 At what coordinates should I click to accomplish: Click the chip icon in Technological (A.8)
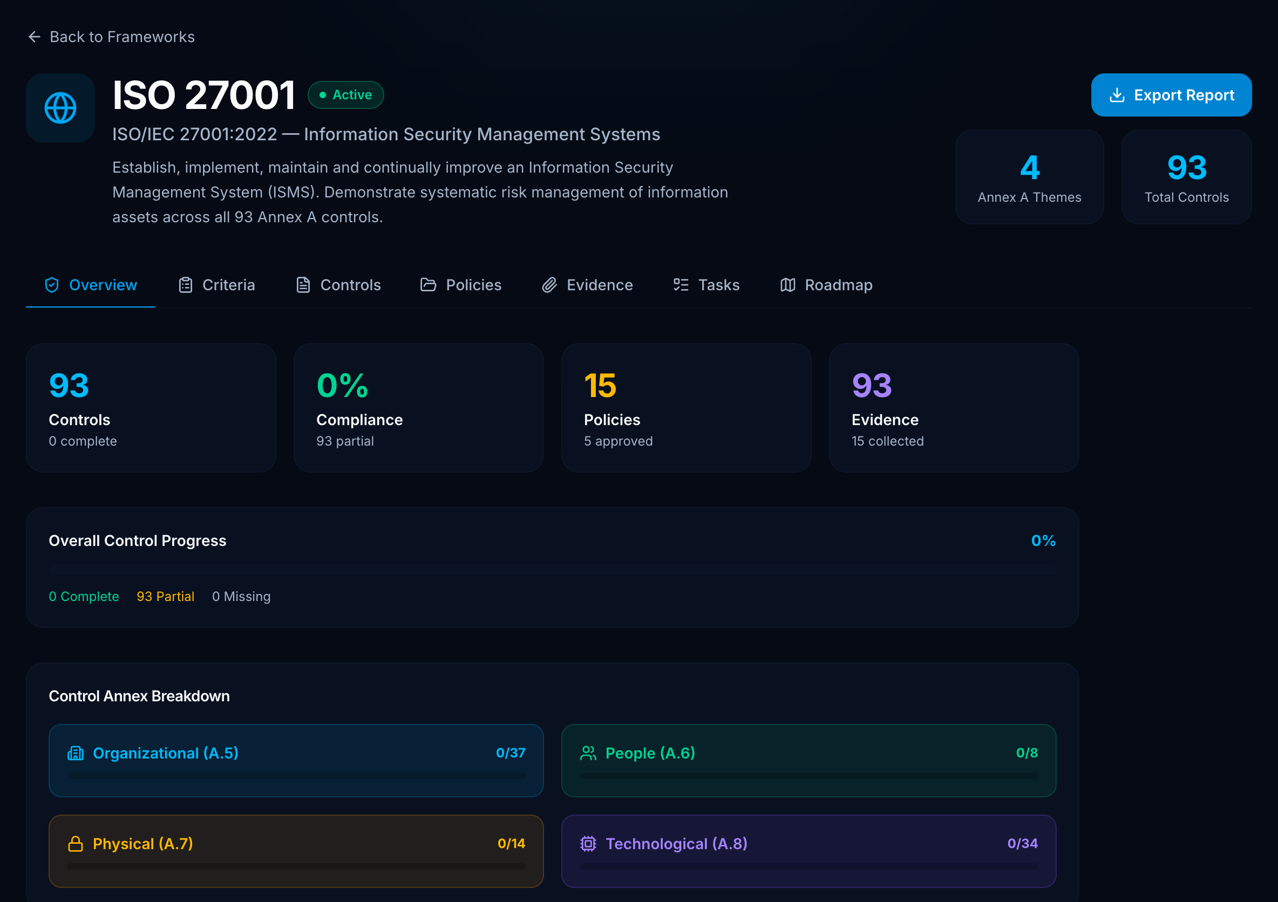(588, 844)
